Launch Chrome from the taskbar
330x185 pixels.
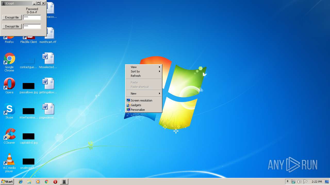(47, 182)
